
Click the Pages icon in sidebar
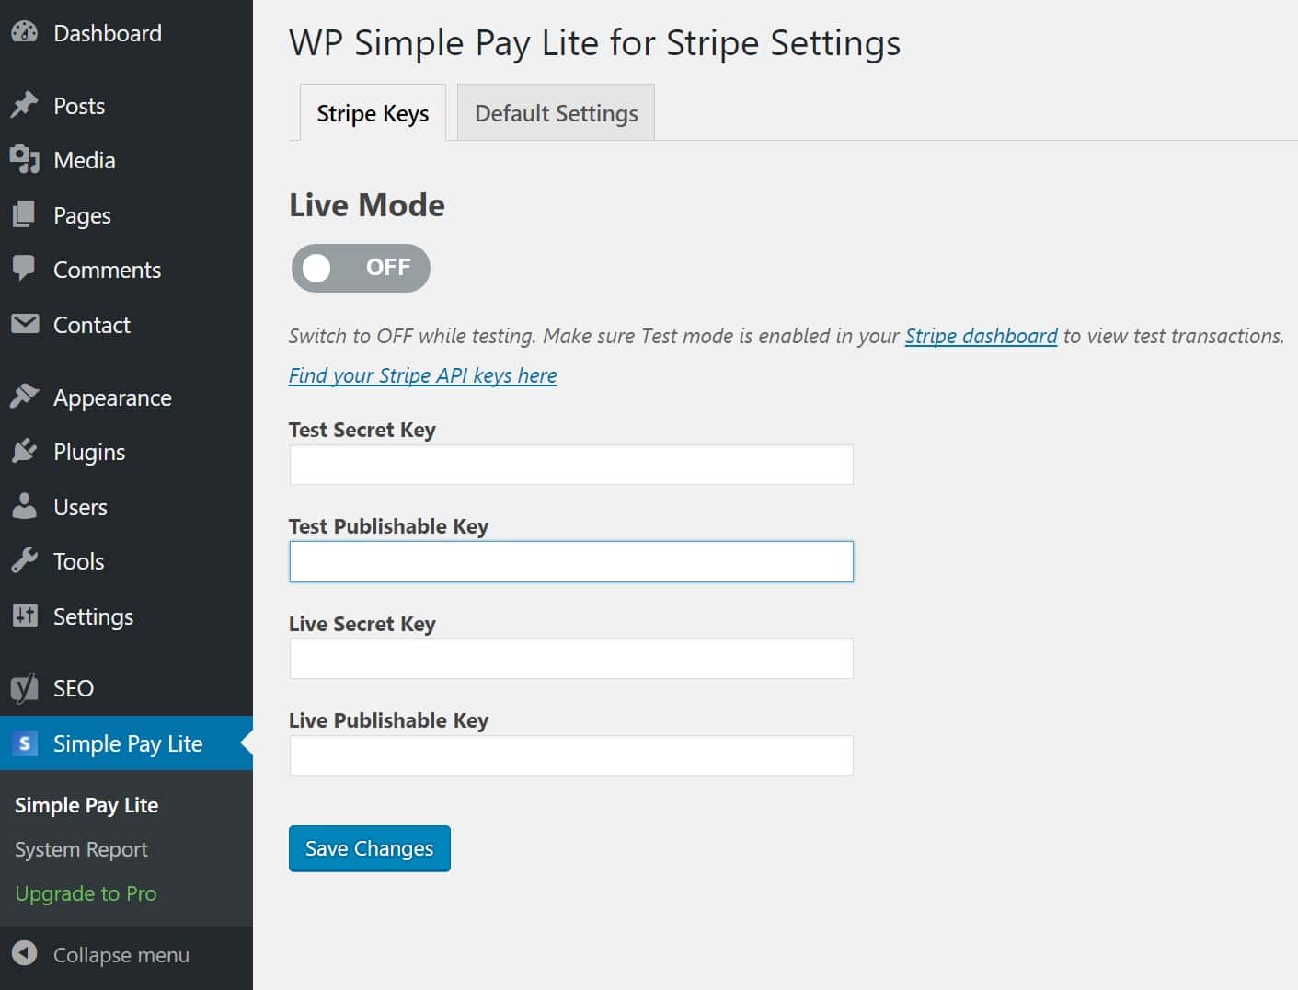click(26, 214)
